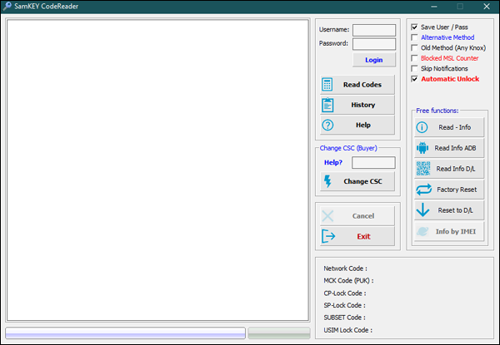
Task: Enable Skip Notifications checkbox
Action: (x=414, y=69)
